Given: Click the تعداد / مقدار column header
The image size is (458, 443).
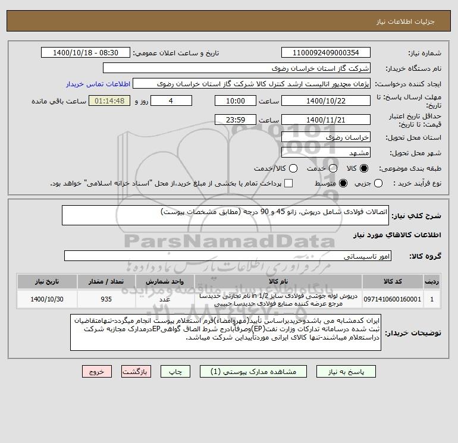Looking at the screenshot, I should (106, 281).
